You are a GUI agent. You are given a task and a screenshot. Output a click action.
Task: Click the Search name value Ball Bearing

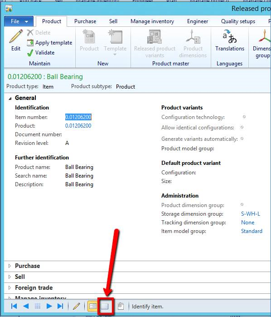point(79,176)
